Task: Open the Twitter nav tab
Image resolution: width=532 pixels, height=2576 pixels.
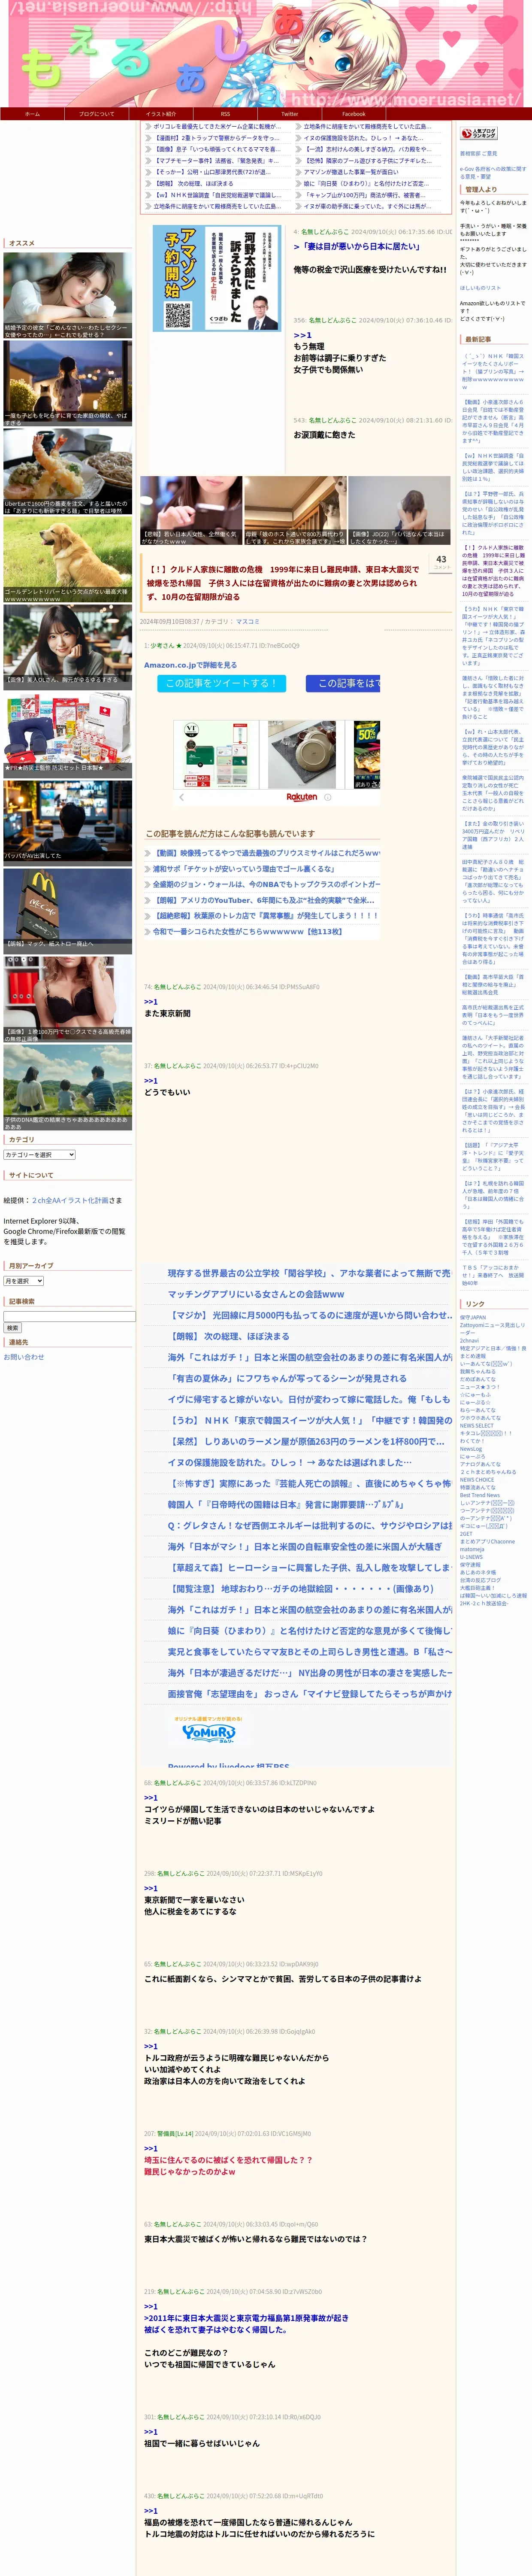Action: [289, 114]
